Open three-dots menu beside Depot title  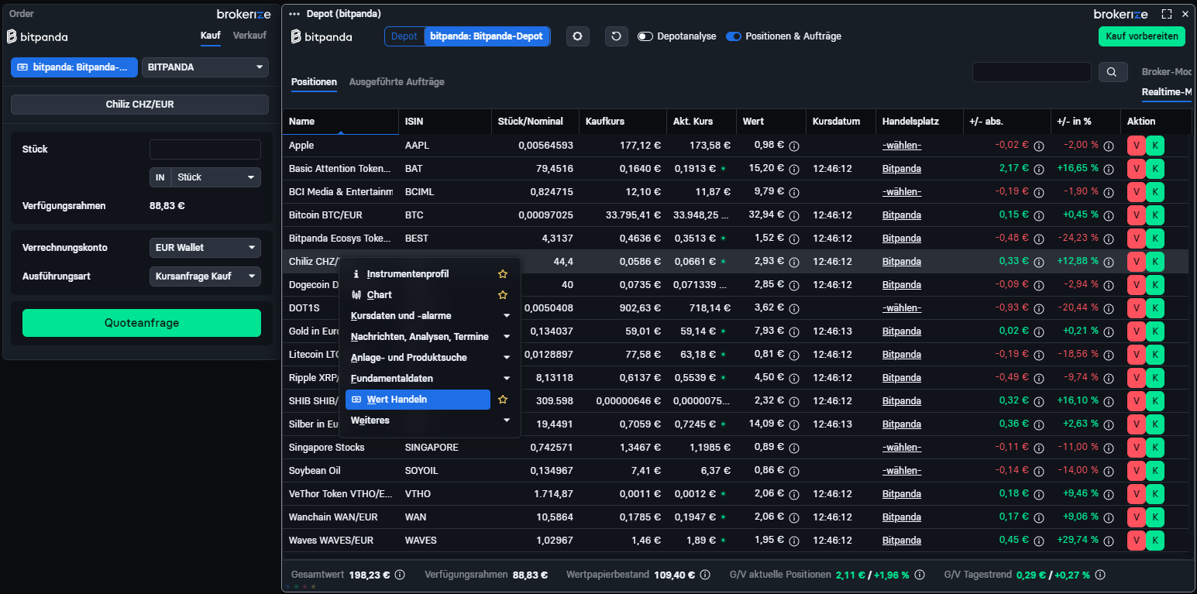click(294, 14)
